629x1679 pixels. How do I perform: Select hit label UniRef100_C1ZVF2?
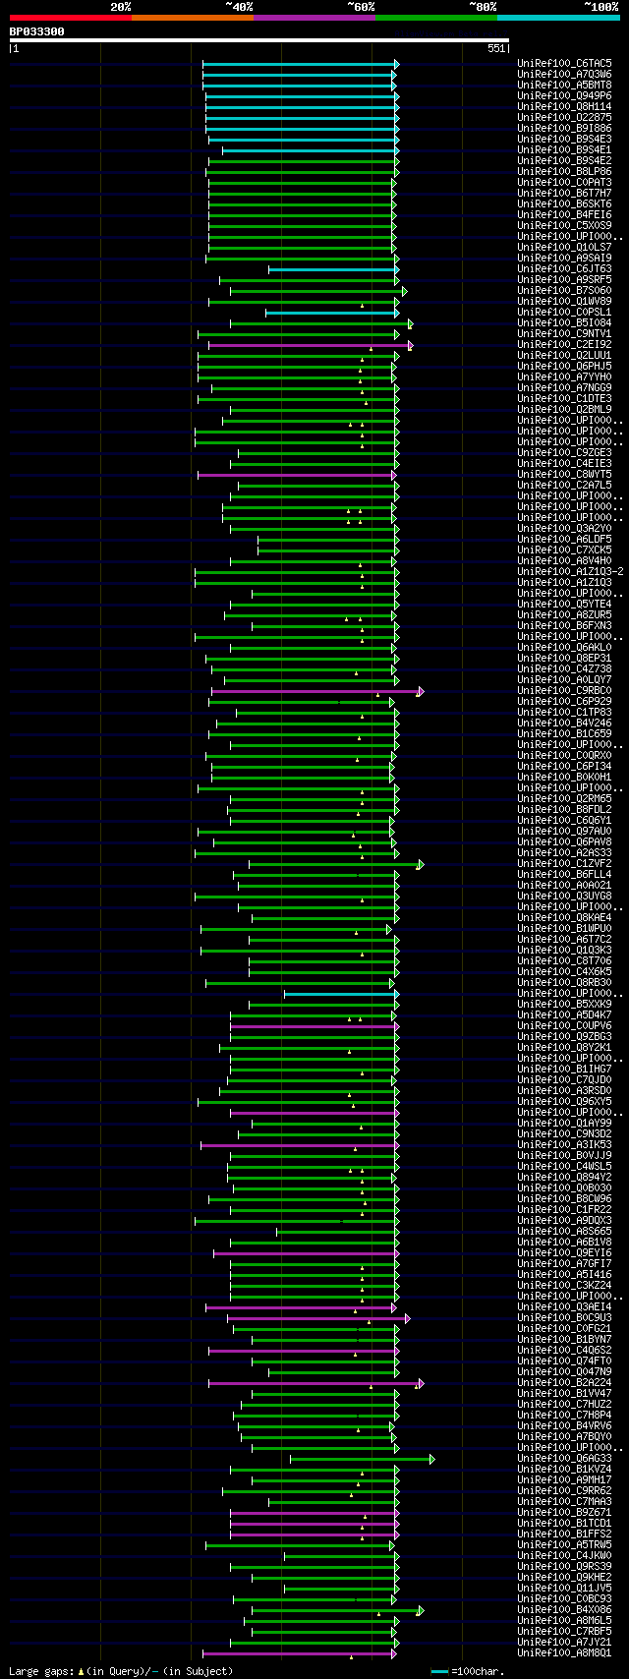[564, 864]
